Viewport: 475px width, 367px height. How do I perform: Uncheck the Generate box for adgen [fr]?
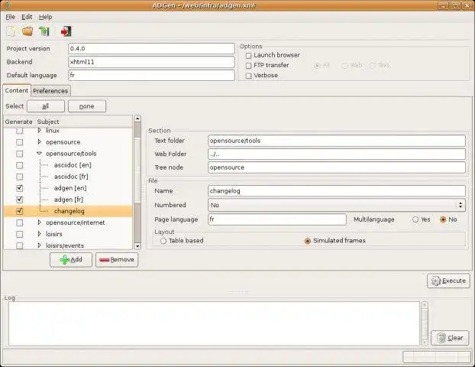[19, 200]
